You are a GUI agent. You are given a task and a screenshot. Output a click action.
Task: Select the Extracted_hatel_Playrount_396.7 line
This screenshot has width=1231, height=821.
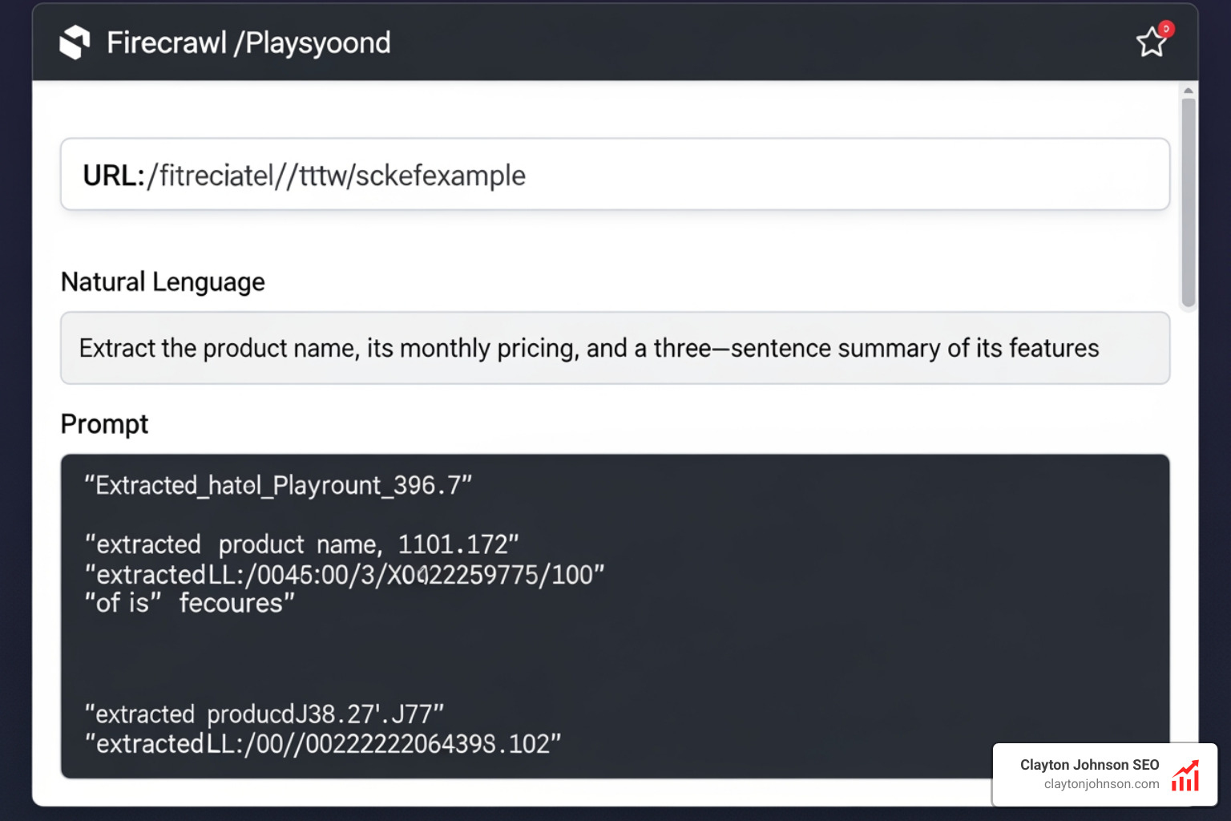point(277,485)
